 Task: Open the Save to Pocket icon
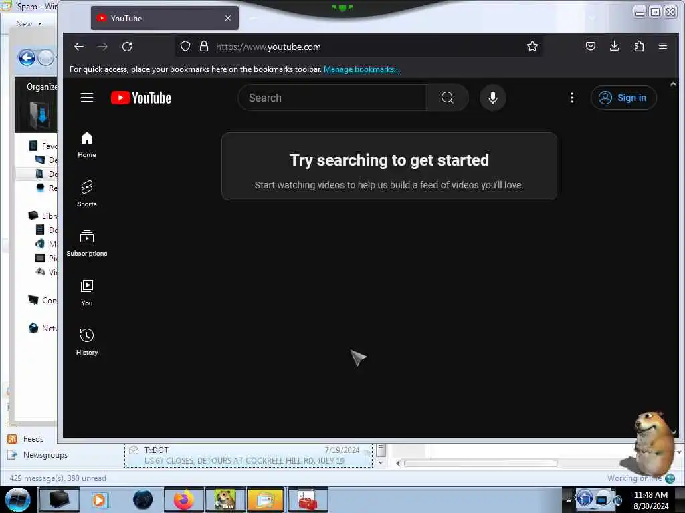coord(590,46)
